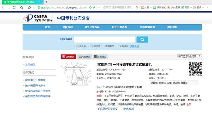The height and width of the screenshot is (113, 212).
Task: Click the patent QR code image
Action: 195,69
